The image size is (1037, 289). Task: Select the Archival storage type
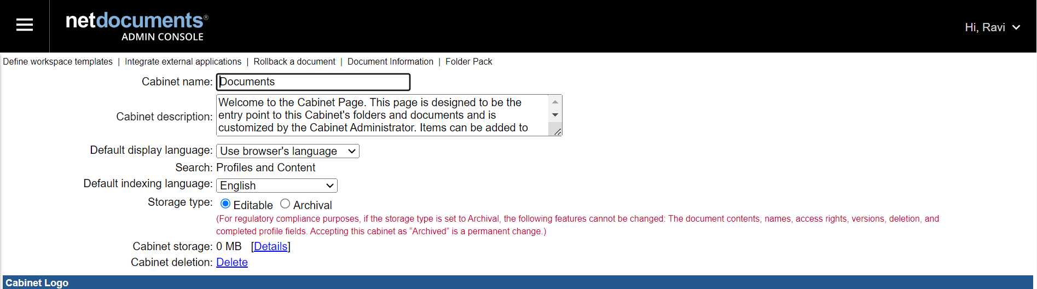285,204
